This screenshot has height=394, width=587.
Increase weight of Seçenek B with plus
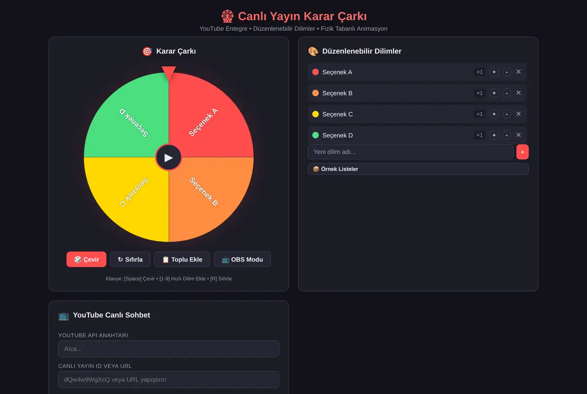pyautogui.click(x=494, y=93)
